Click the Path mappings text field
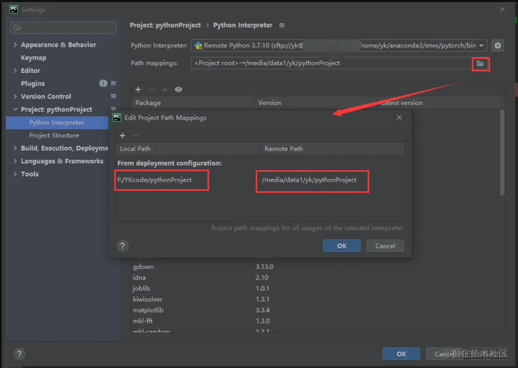This screenshot has height=368, width=518. 331,63
